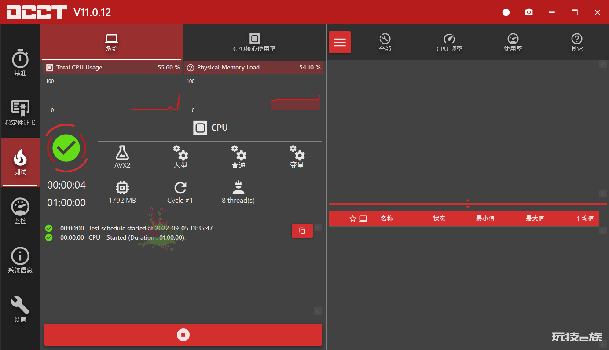This screenshot has width=609, height=350.
Task: Click elapsed time 00:00:04
Action: click(x=66, y=185)
